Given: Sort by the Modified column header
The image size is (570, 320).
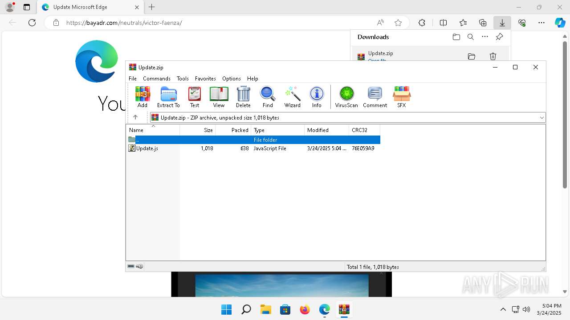Looking at the screenshot, I should 327,130.
